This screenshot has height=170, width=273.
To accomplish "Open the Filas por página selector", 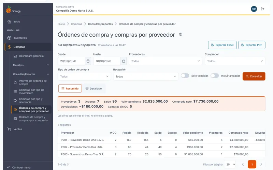I will click(x=230, y=164).
